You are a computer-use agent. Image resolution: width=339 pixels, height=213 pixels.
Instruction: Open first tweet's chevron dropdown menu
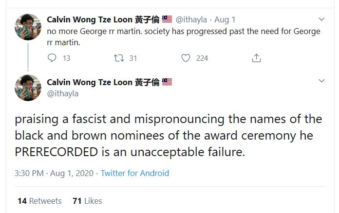pos(321,19)
